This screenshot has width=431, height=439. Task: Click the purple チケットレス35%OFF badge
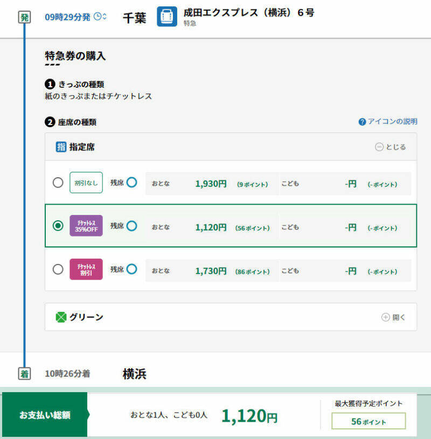pos(86,226)
